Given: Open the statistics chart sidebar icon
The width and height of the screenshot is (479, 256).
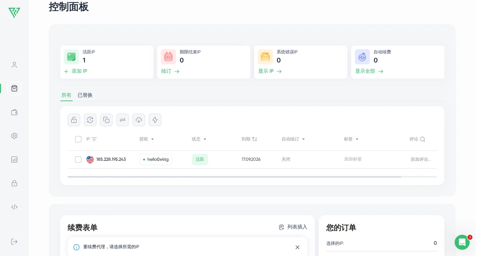Looking at the screenshot, I should (x=14, y=159).
